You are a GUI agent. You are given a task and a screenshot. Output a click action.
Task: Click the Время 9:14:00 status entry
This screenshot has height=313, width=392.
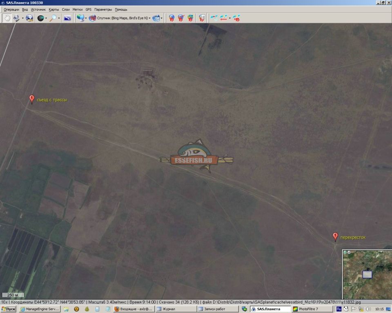[143, 302]
